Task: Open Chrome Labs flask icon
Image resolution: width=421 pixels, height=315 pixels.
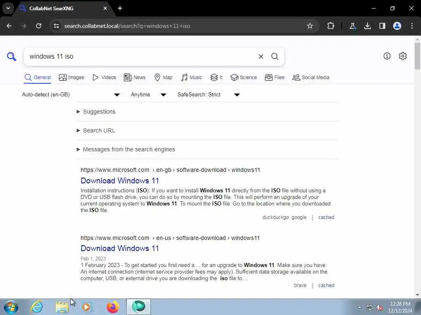Action: pyautogui.click(x=352, y=26)
